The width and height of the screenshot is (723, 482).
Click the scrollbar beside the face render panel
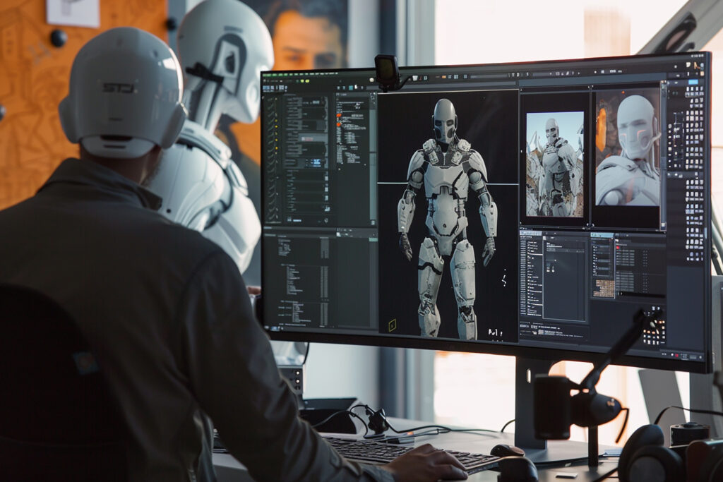click(x=663, y=156)
